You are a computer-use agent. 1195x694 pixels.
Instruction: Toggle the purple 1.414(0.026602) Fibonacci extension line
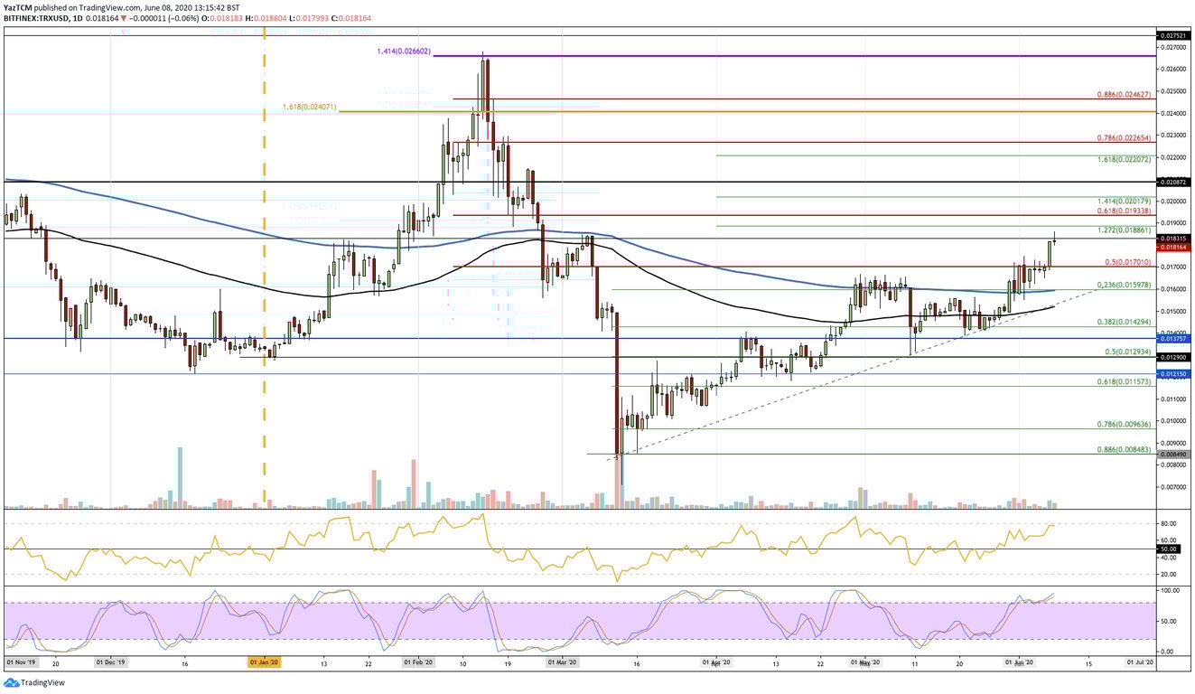click(723, 56)
